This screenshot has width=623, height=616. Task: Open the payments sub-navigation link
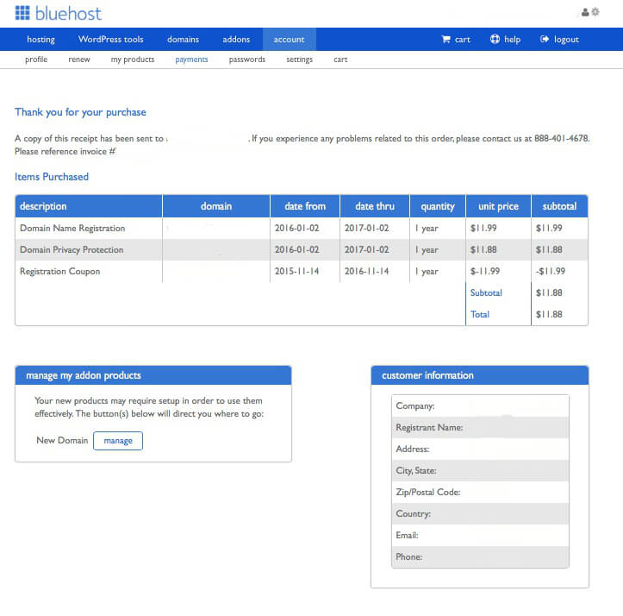[191, 60]
